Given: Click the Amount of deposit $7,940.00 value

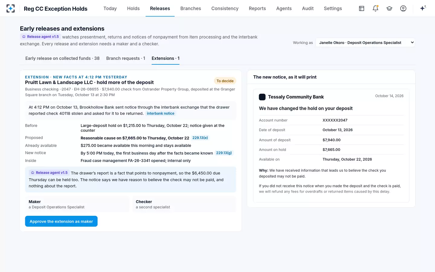Looking at the screenshot, I should click(331, 140).
